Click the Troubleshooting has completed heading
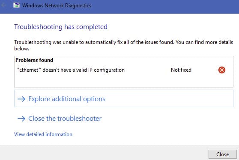The height and width of the screenshot is (160, 239). (x=61, y=27)
